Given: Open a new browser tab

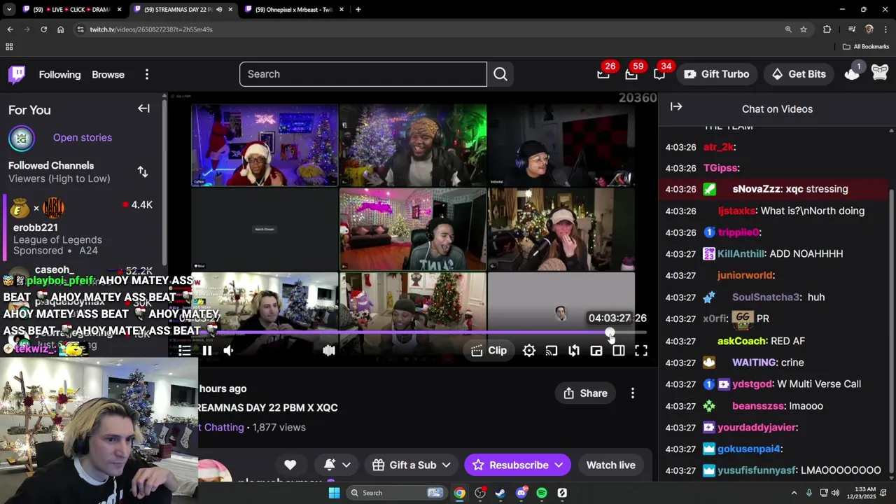Looking at the screenshot, I should [358, 10].
